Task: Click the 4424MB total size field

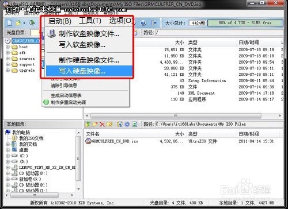Action: click(x=198, y=23)
